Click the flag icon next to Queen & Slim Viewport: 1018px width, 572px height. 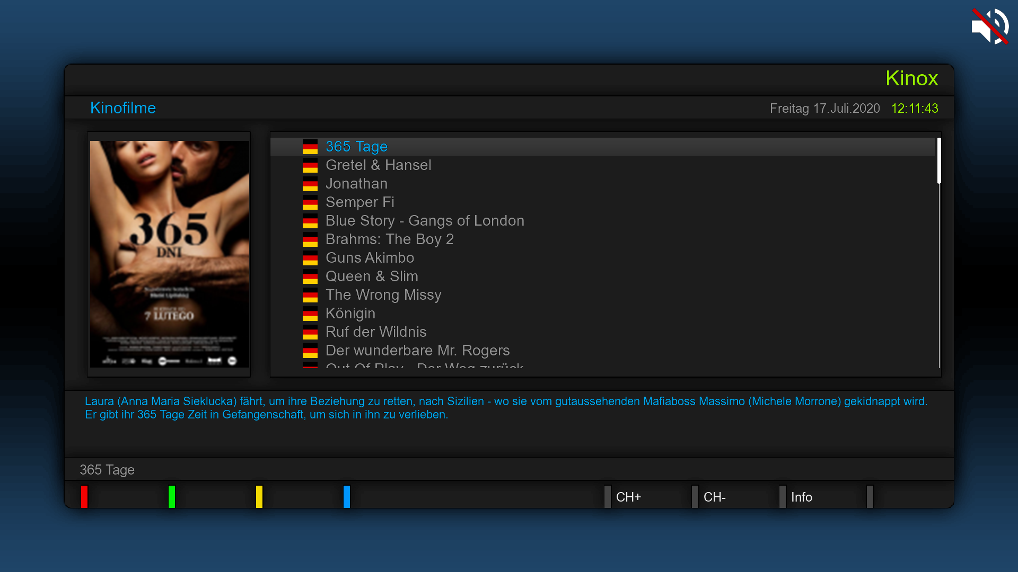pos(310,276)
